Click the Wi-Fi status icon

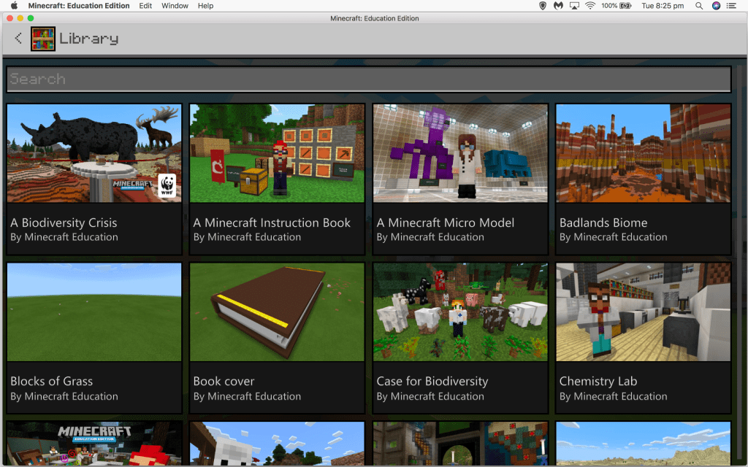(x=590, y=6)
